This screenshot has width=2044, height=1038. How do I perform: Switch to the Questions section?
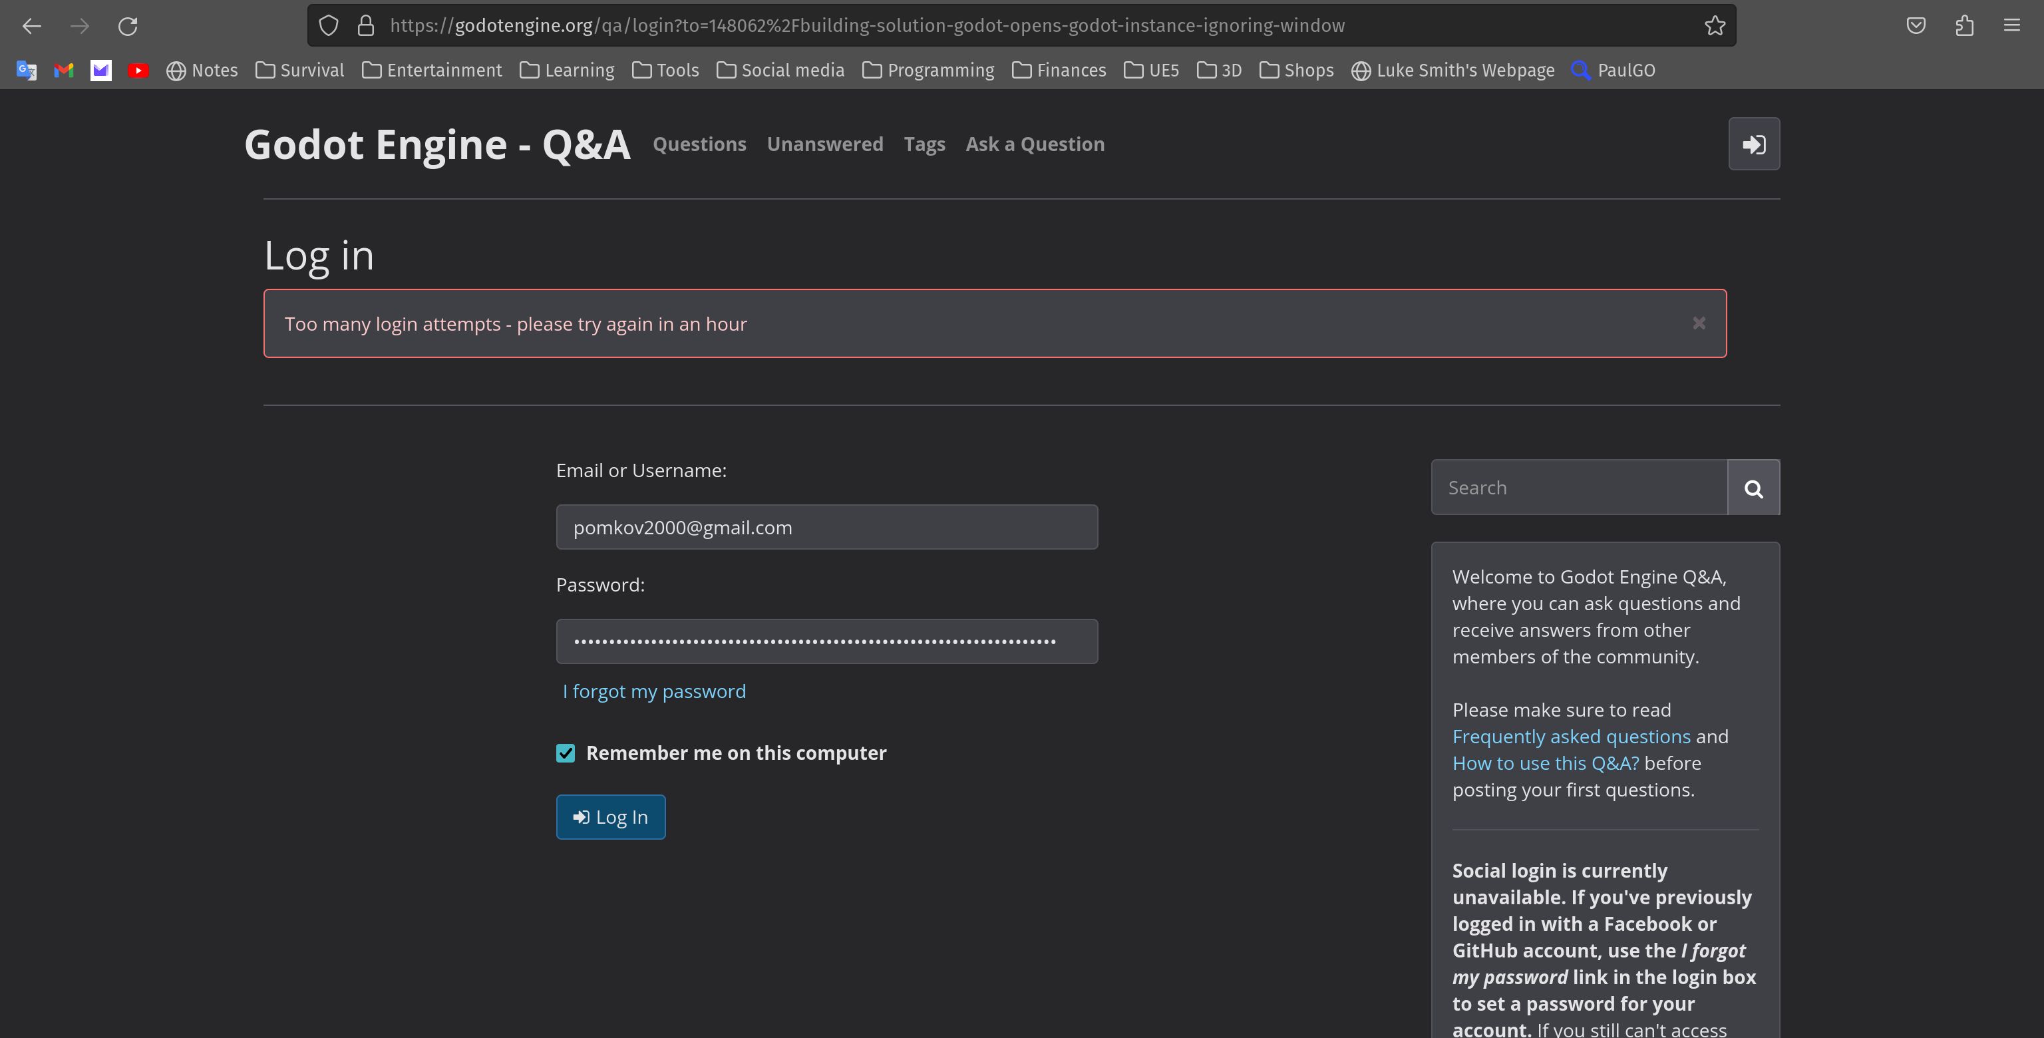699,144
